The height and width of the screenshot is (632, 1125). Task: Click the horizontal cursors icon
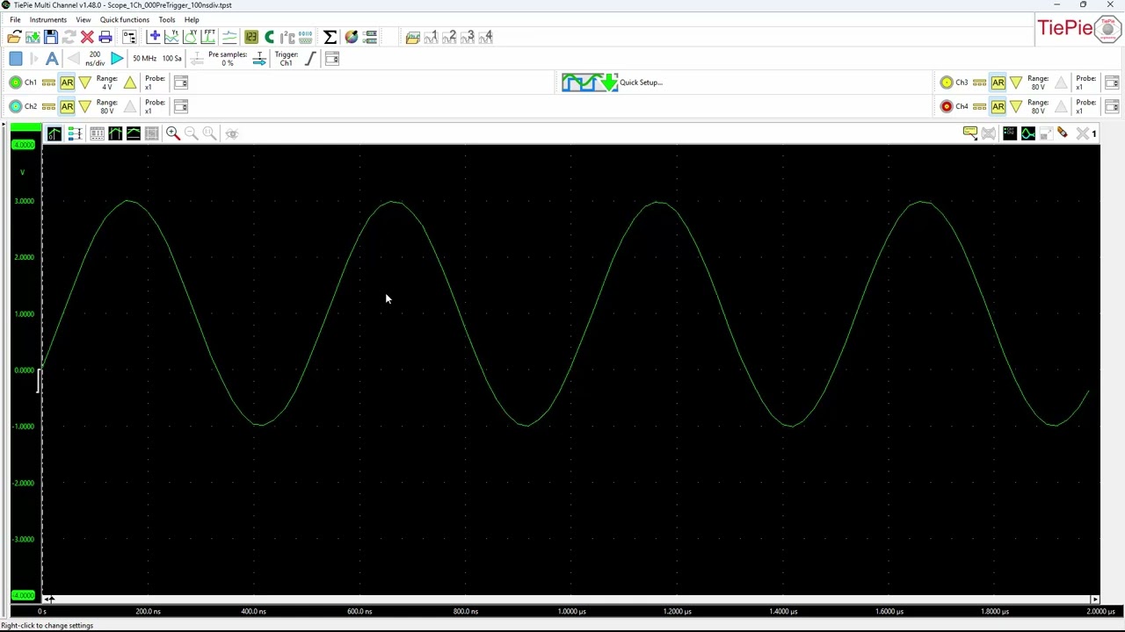click(x=134, y=133)
